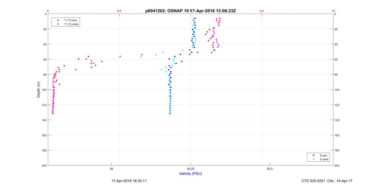Click '160' on the right depth axis

[337, 135]
